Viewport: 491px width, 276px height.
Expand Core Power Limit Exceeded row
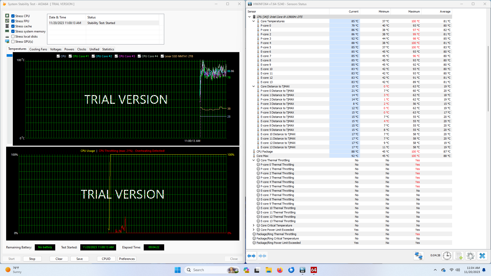coord(253,230)
